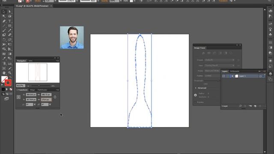Expand the Advanced section in Image Trace
Viewport: 274px width, 154px height.
click(x=196, y=88)
